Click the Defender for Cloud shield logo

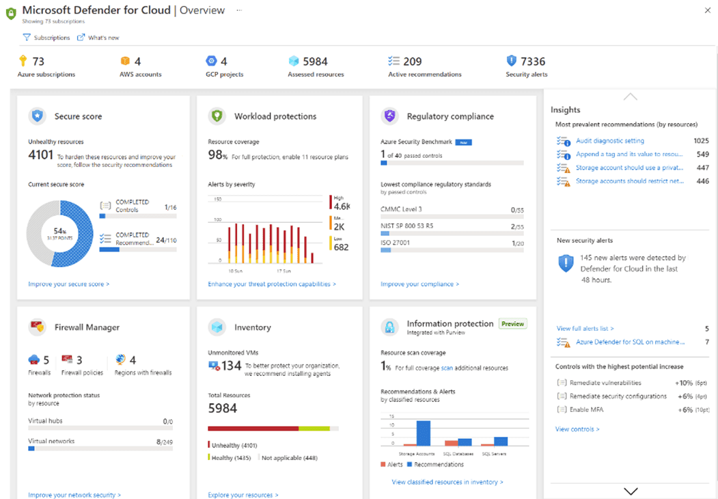pos(11,13)
